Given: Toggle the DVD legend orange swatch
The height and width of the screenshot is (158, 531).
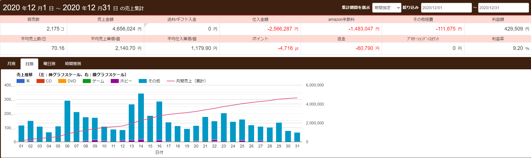Looking at the screenshot, I should point(62,81).
